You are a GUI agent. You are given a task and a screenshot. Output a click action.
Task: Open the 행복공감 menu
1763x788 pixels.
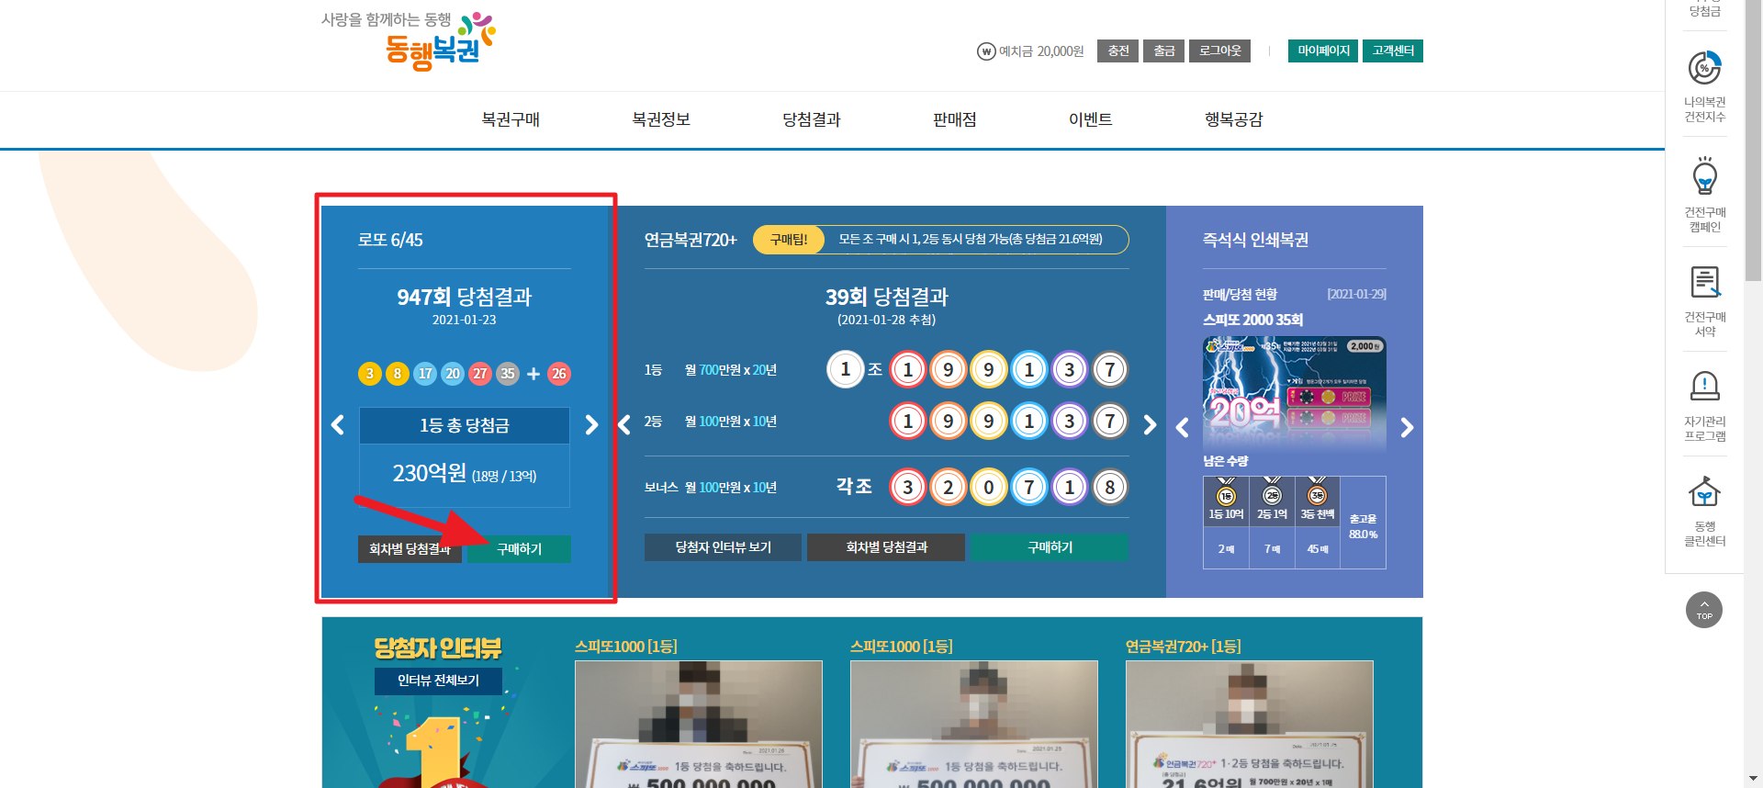pos(1234,119)
